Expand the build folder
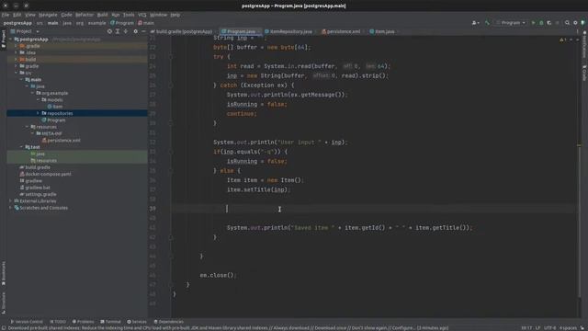Viewport: 588px width, 331px height. (16, 59)
